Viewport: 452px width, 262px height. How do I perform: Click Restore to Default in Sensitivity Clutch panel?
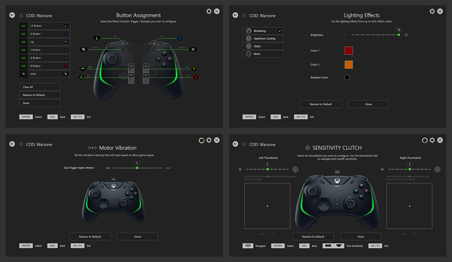(313, 236)
